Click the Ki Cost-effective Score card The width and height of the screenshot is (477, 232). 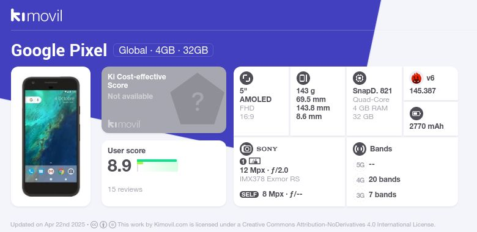click(x=164, y=100)
